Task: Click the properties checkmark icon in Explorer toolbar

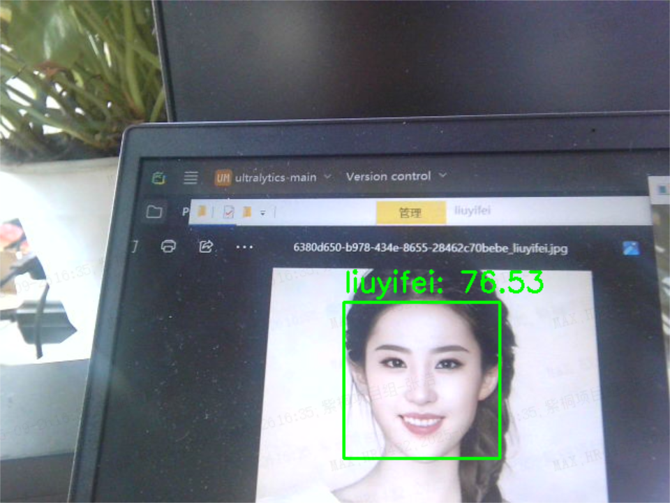Action: [x=229, y=211]
